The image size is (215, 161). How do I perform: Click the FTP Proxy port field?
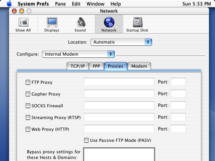[x=178, y=82]
